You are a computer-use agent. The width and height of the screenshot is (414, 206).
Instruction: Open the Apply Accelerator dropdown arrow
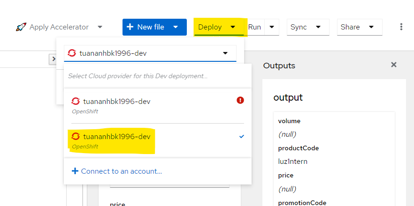[x=100, y=27]
